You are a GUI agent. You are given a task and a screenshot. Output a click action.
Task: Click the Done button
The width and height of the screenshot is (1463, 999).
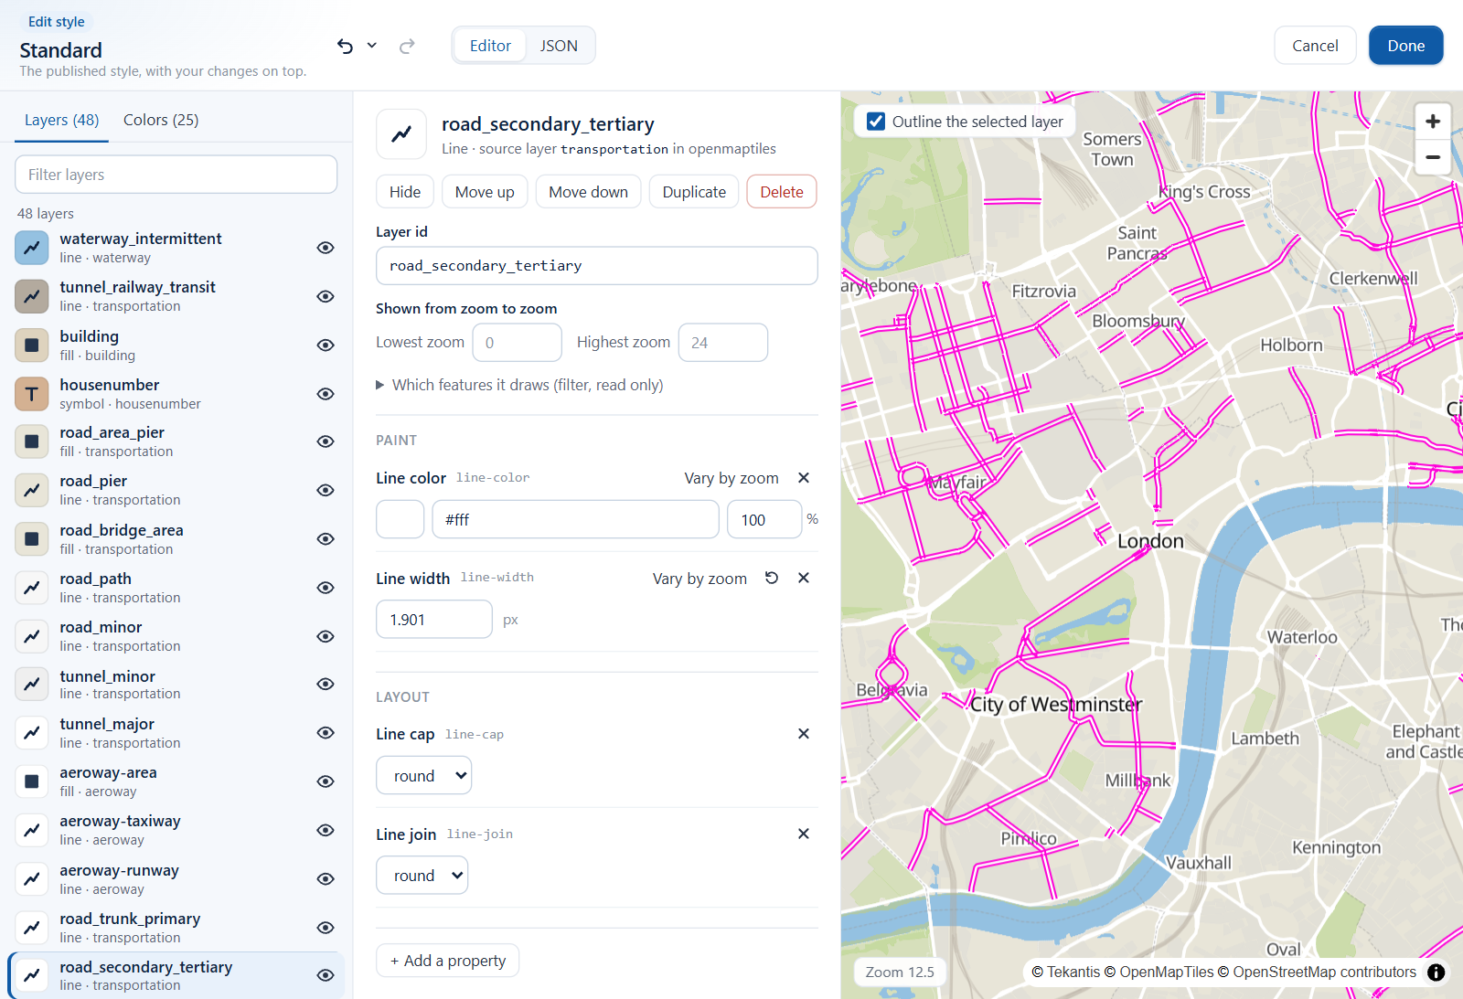(1405, 46)
